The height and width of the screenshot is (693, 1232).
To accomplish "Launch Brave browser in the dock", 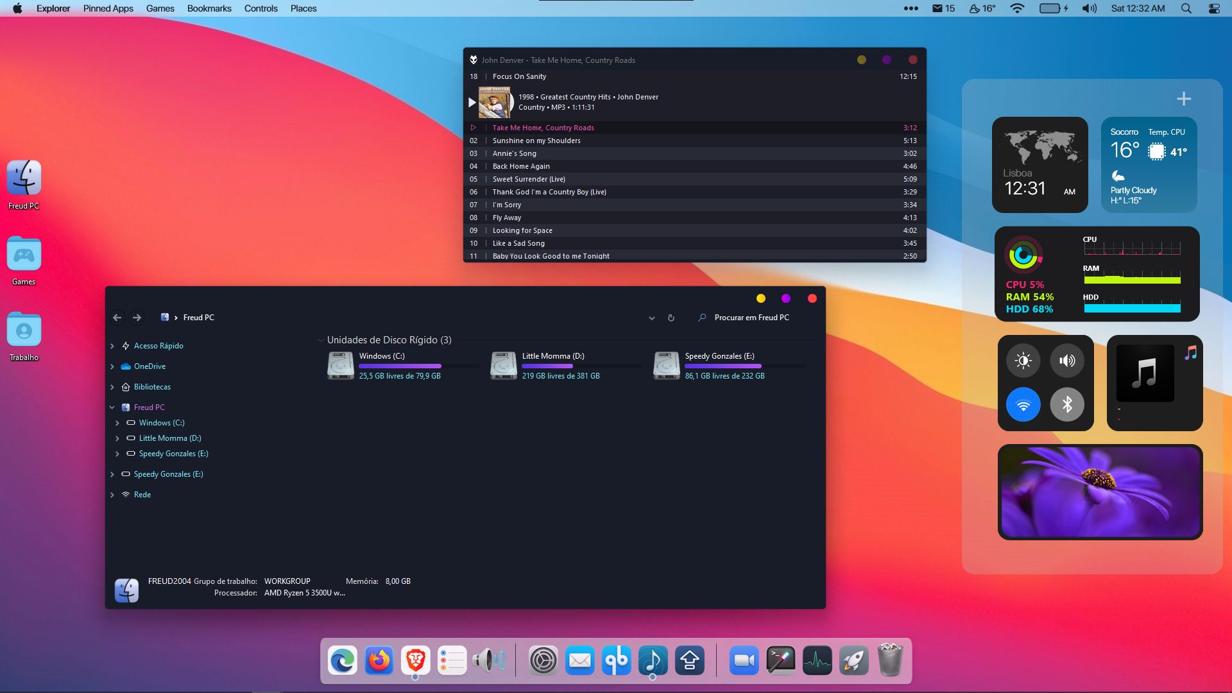I will click(x=415, y=660).
